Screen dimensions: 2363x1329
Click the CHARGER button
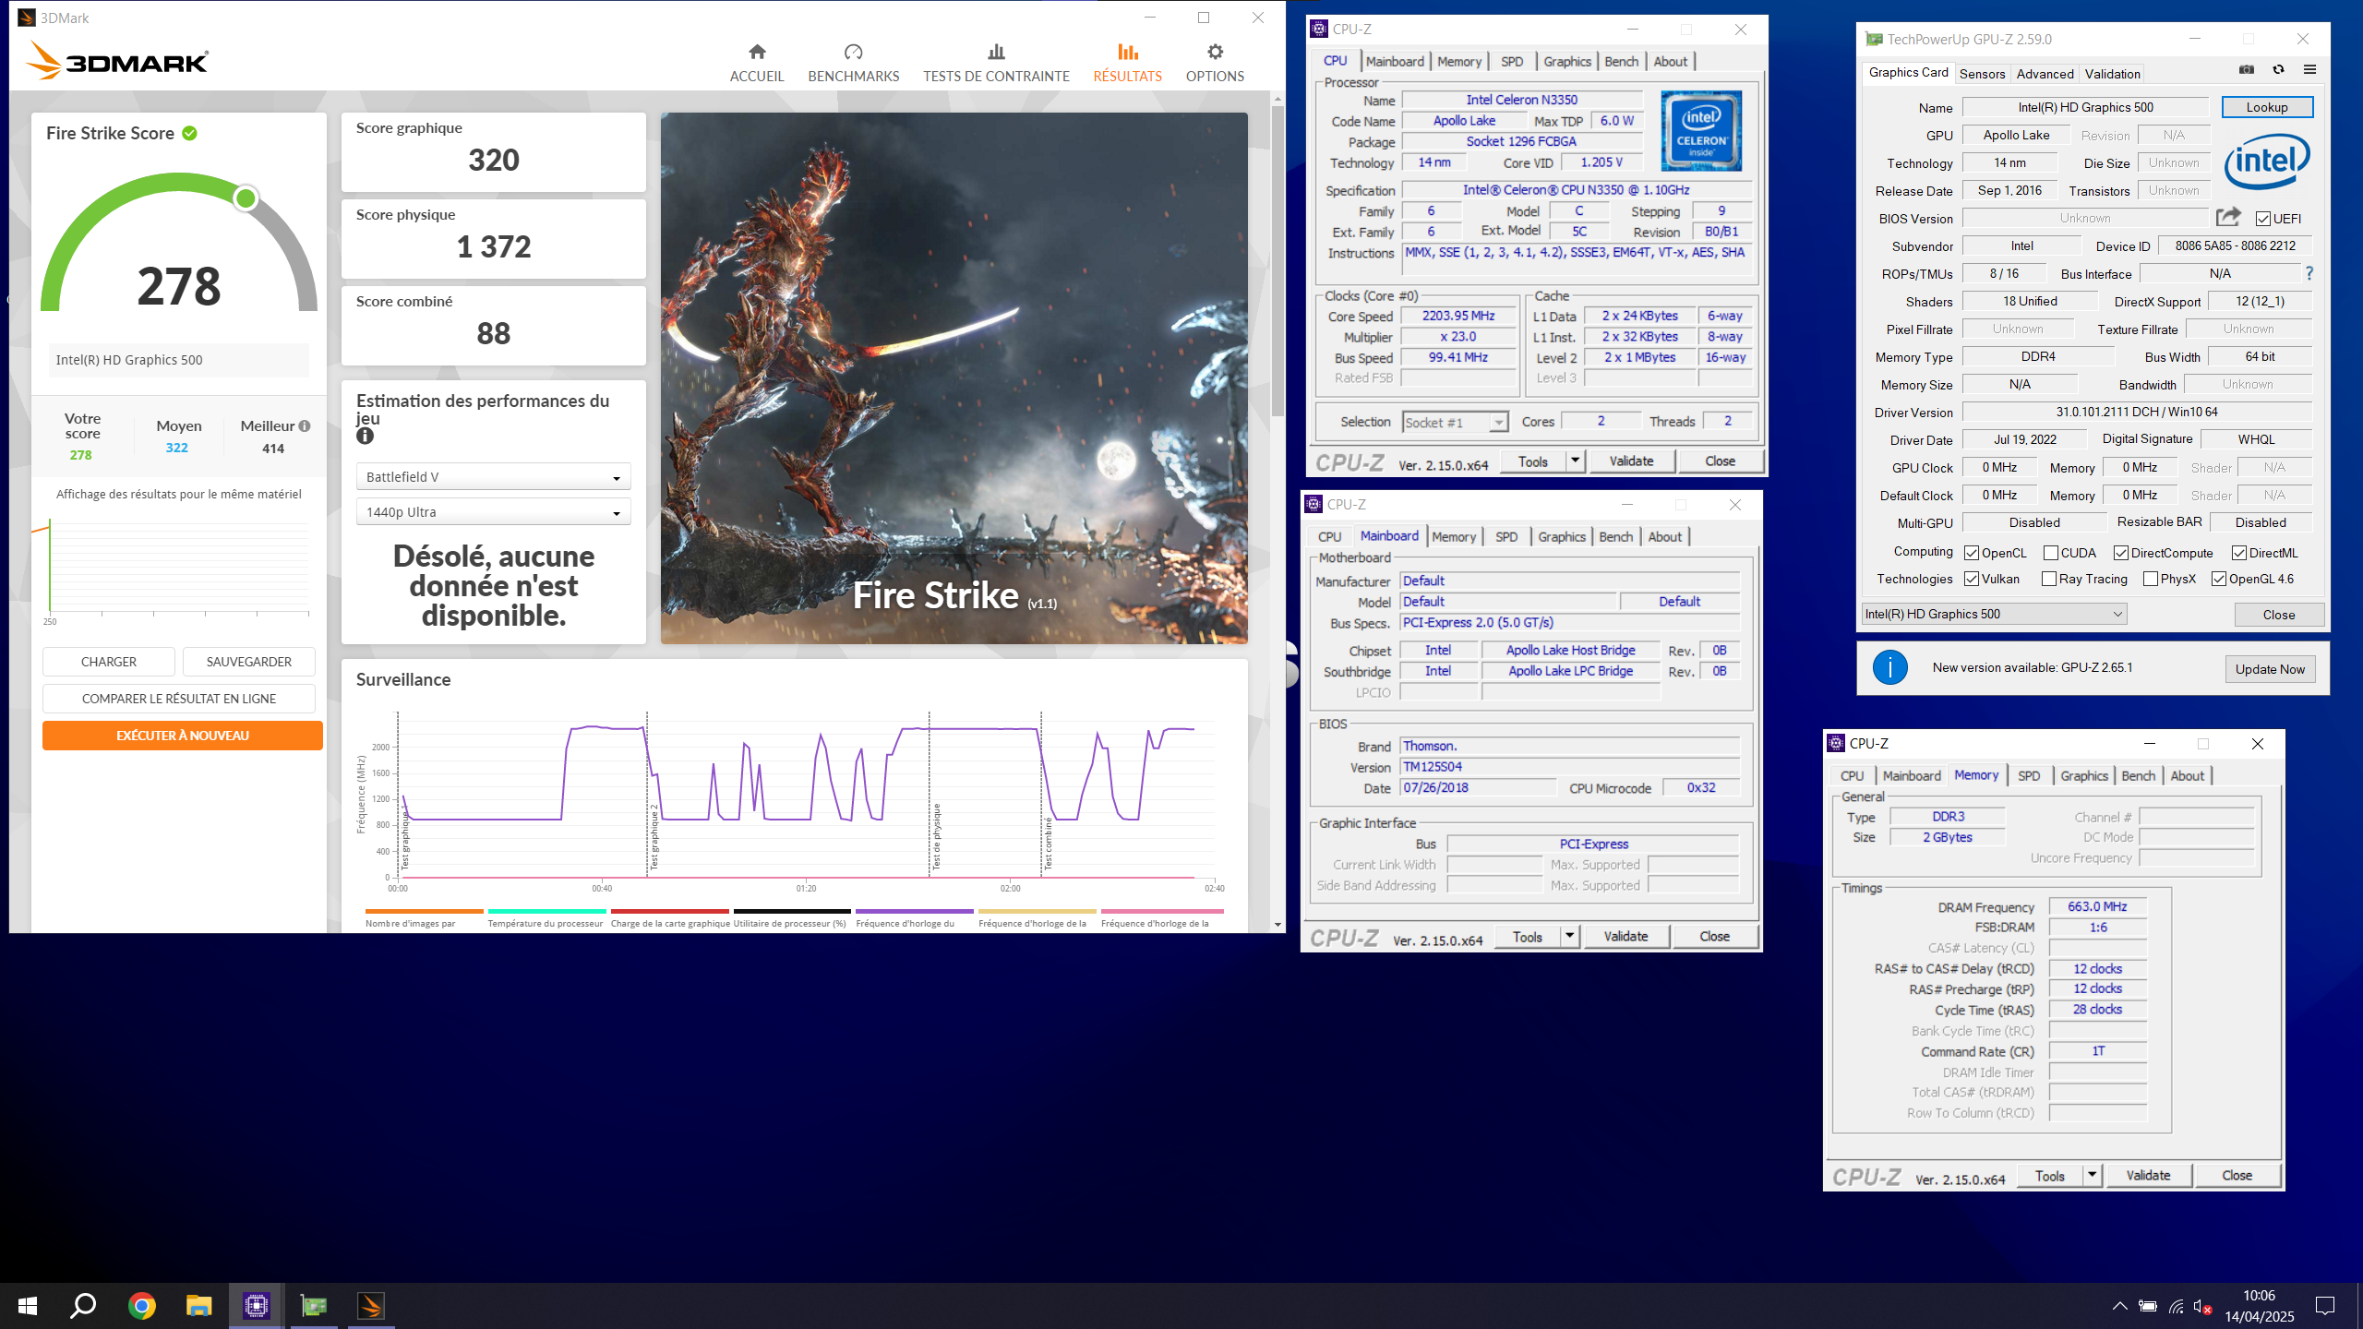point(109,662)
